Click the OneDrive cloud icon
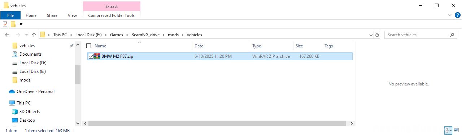This screenshot has height=135, width=462. point(12,92)
